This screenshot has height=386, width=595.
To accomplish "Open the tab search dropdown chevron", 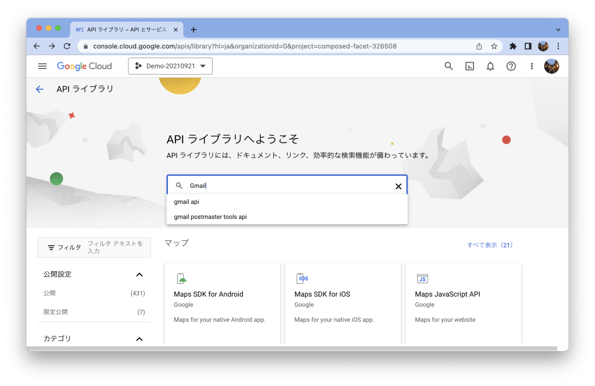I will [x=558, y=30].
